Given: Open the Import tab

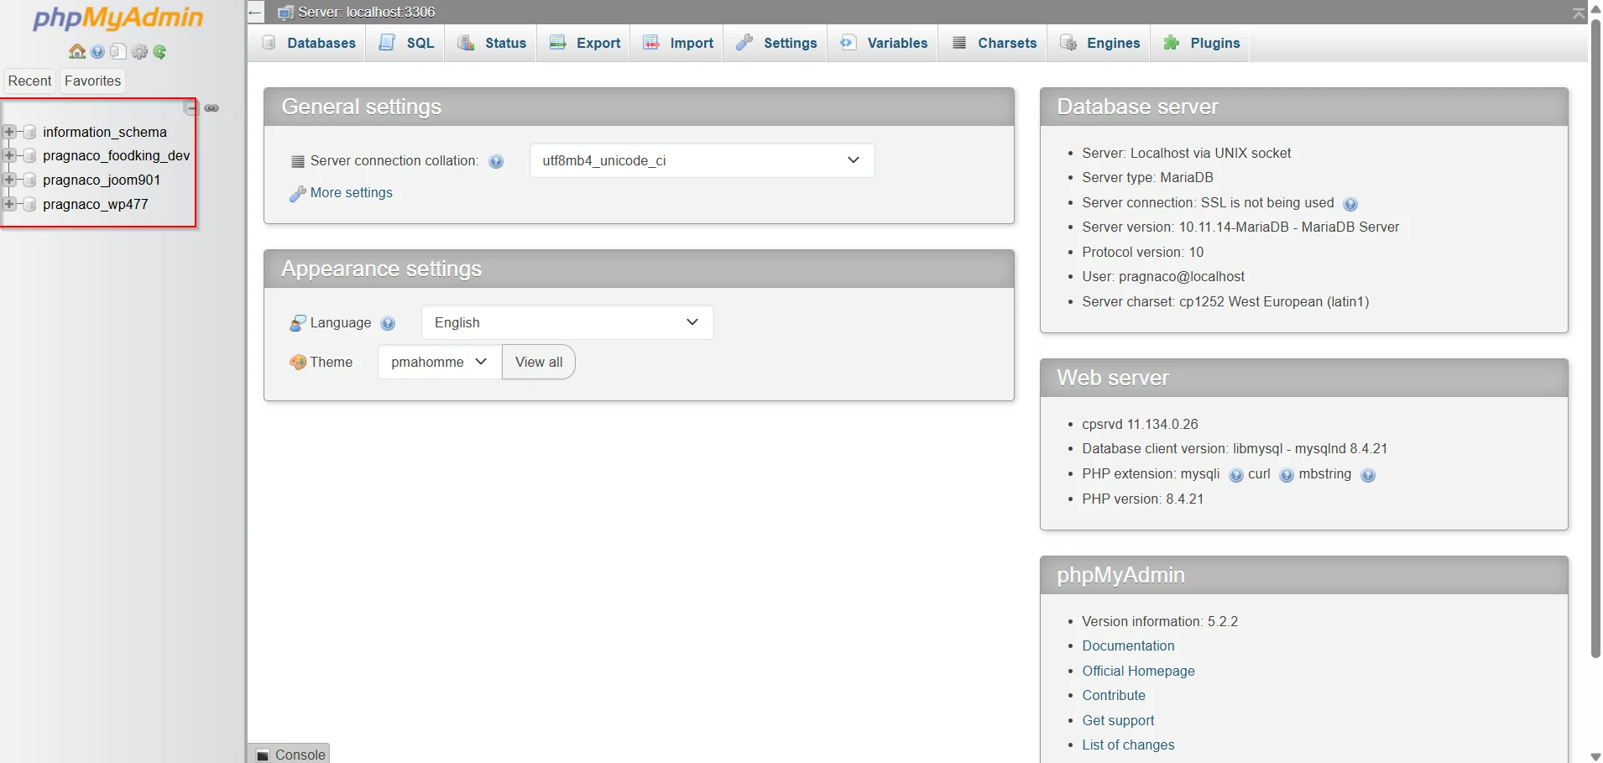Looking at the screenshot, I should (x=678, y=43).
